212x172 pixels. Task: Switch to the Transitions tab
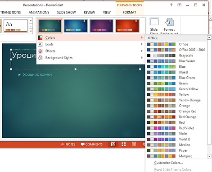pyautogui.click(x=10, y=12)
